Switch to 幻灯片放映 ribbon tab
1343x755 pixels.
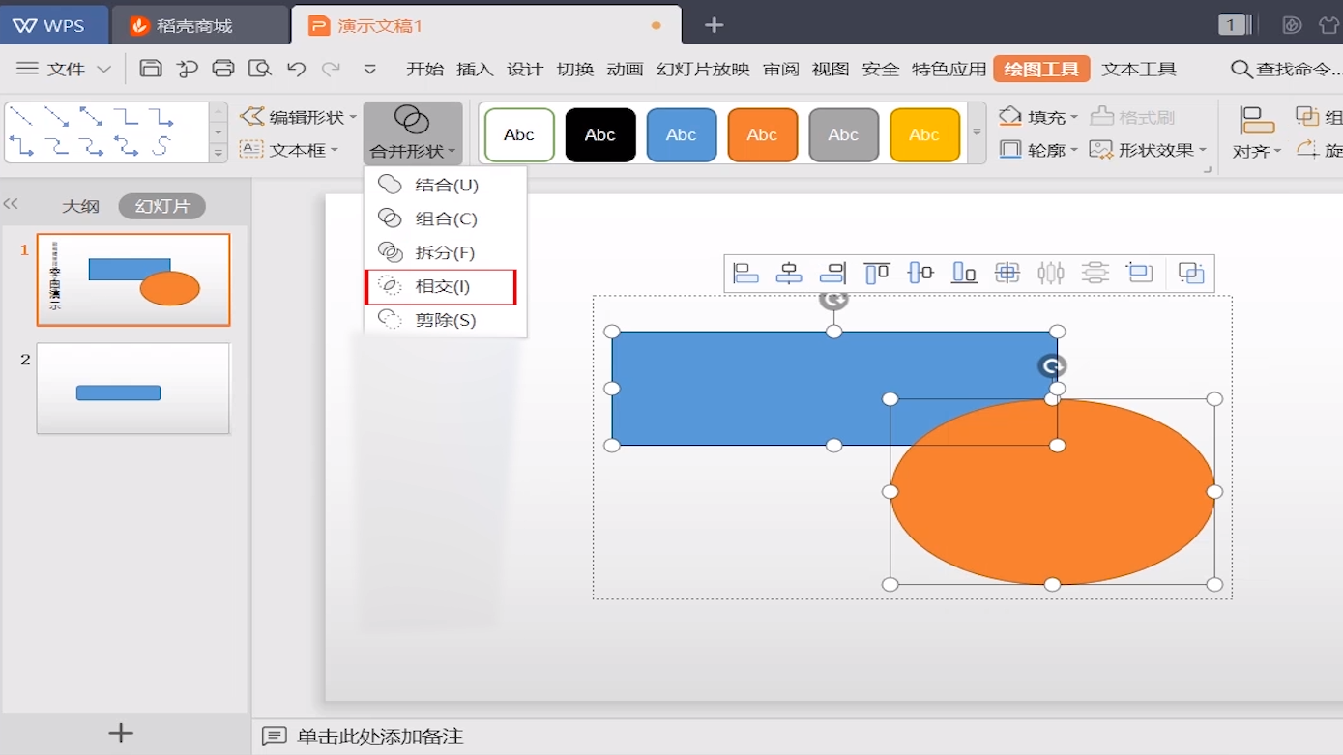click(x=703, y=69)
